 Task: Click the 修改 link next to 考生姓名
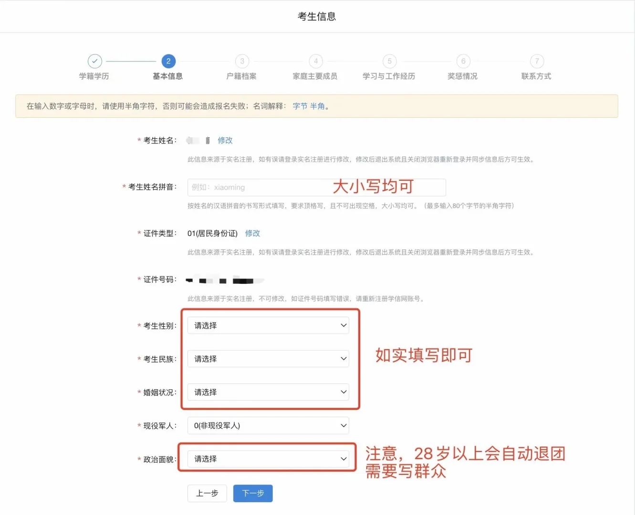point(225,140)
